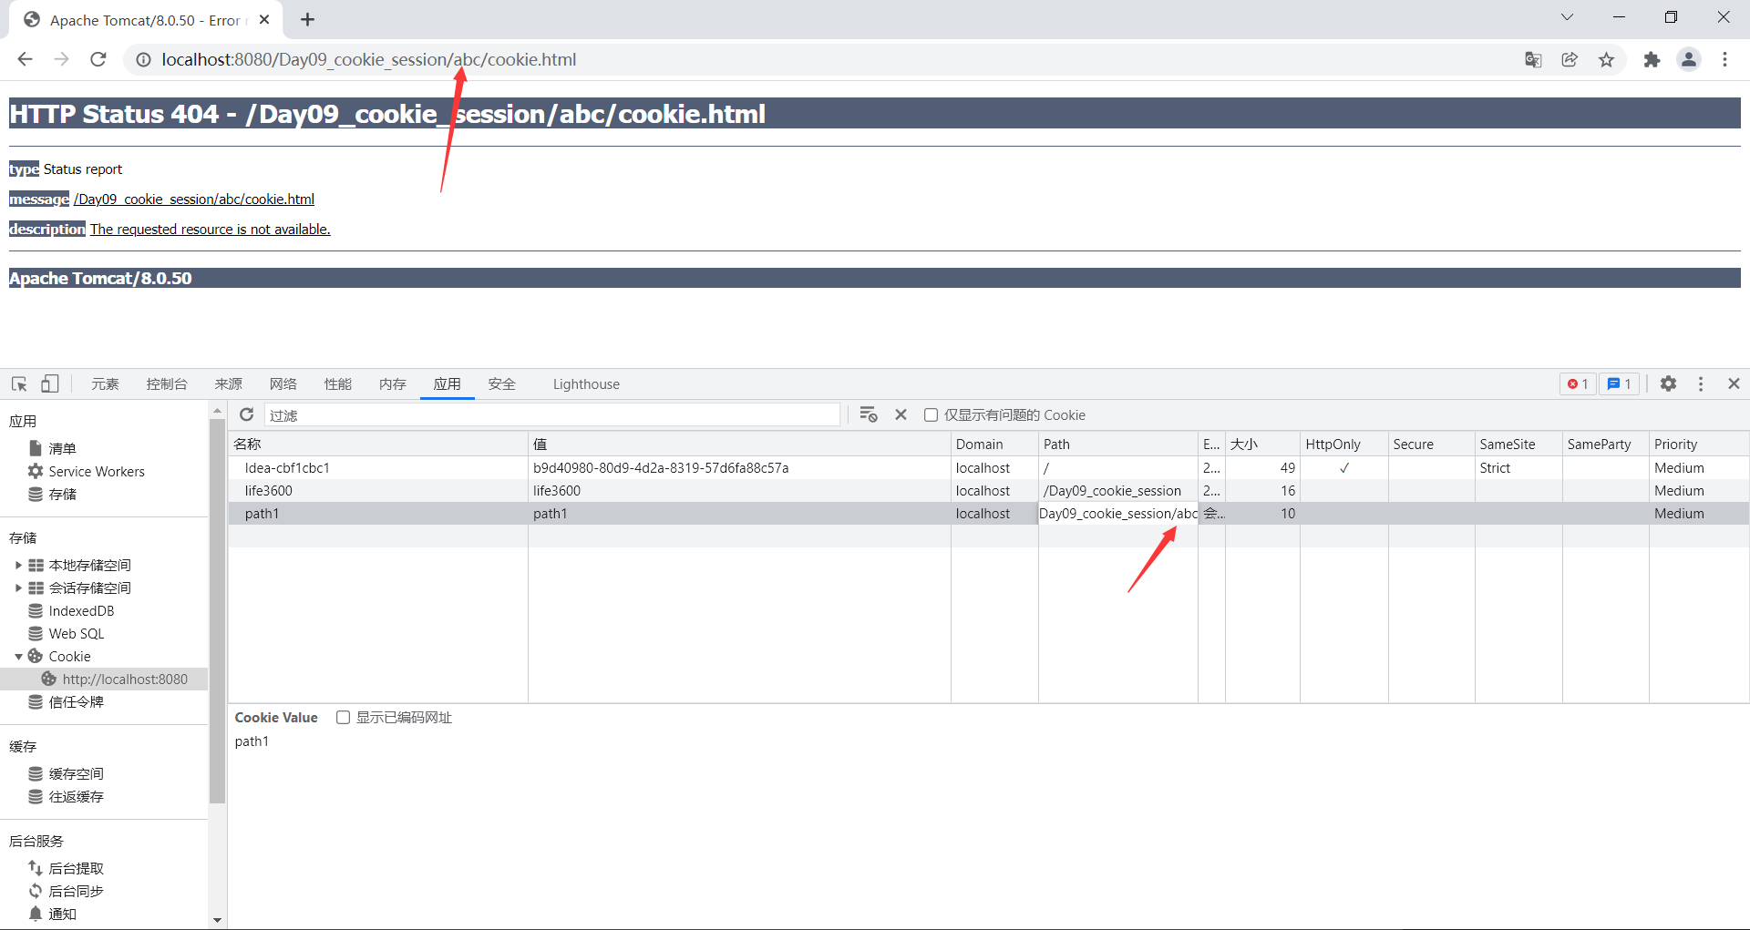This screenshot has height=930, width=1750.
Task: Sort cookies by 名称 column header
Action: tap(378, 444)
